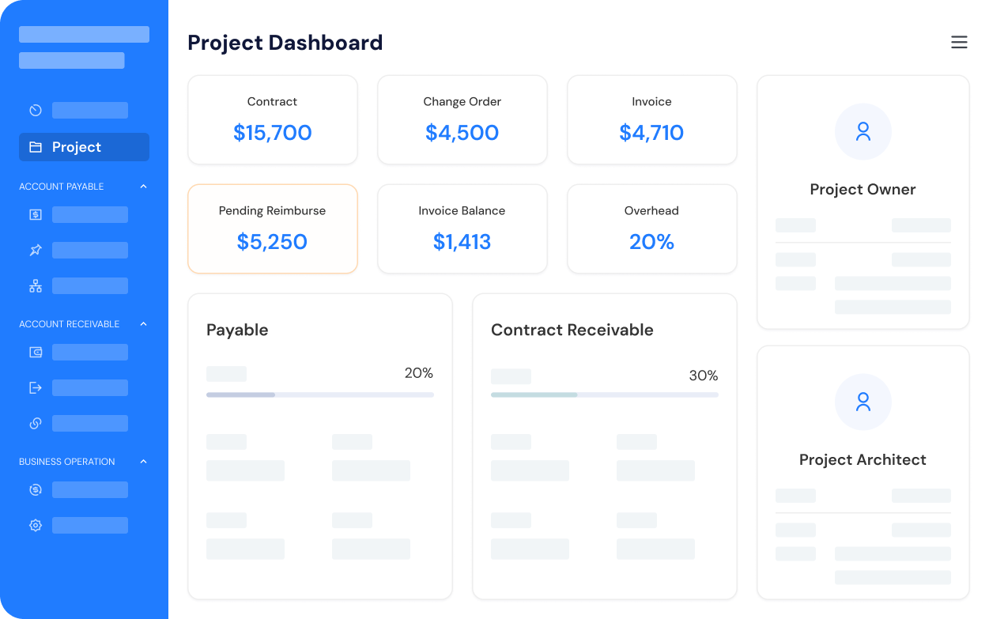Select the wallet icon under Account Receivable

click(x=35, y=351)
